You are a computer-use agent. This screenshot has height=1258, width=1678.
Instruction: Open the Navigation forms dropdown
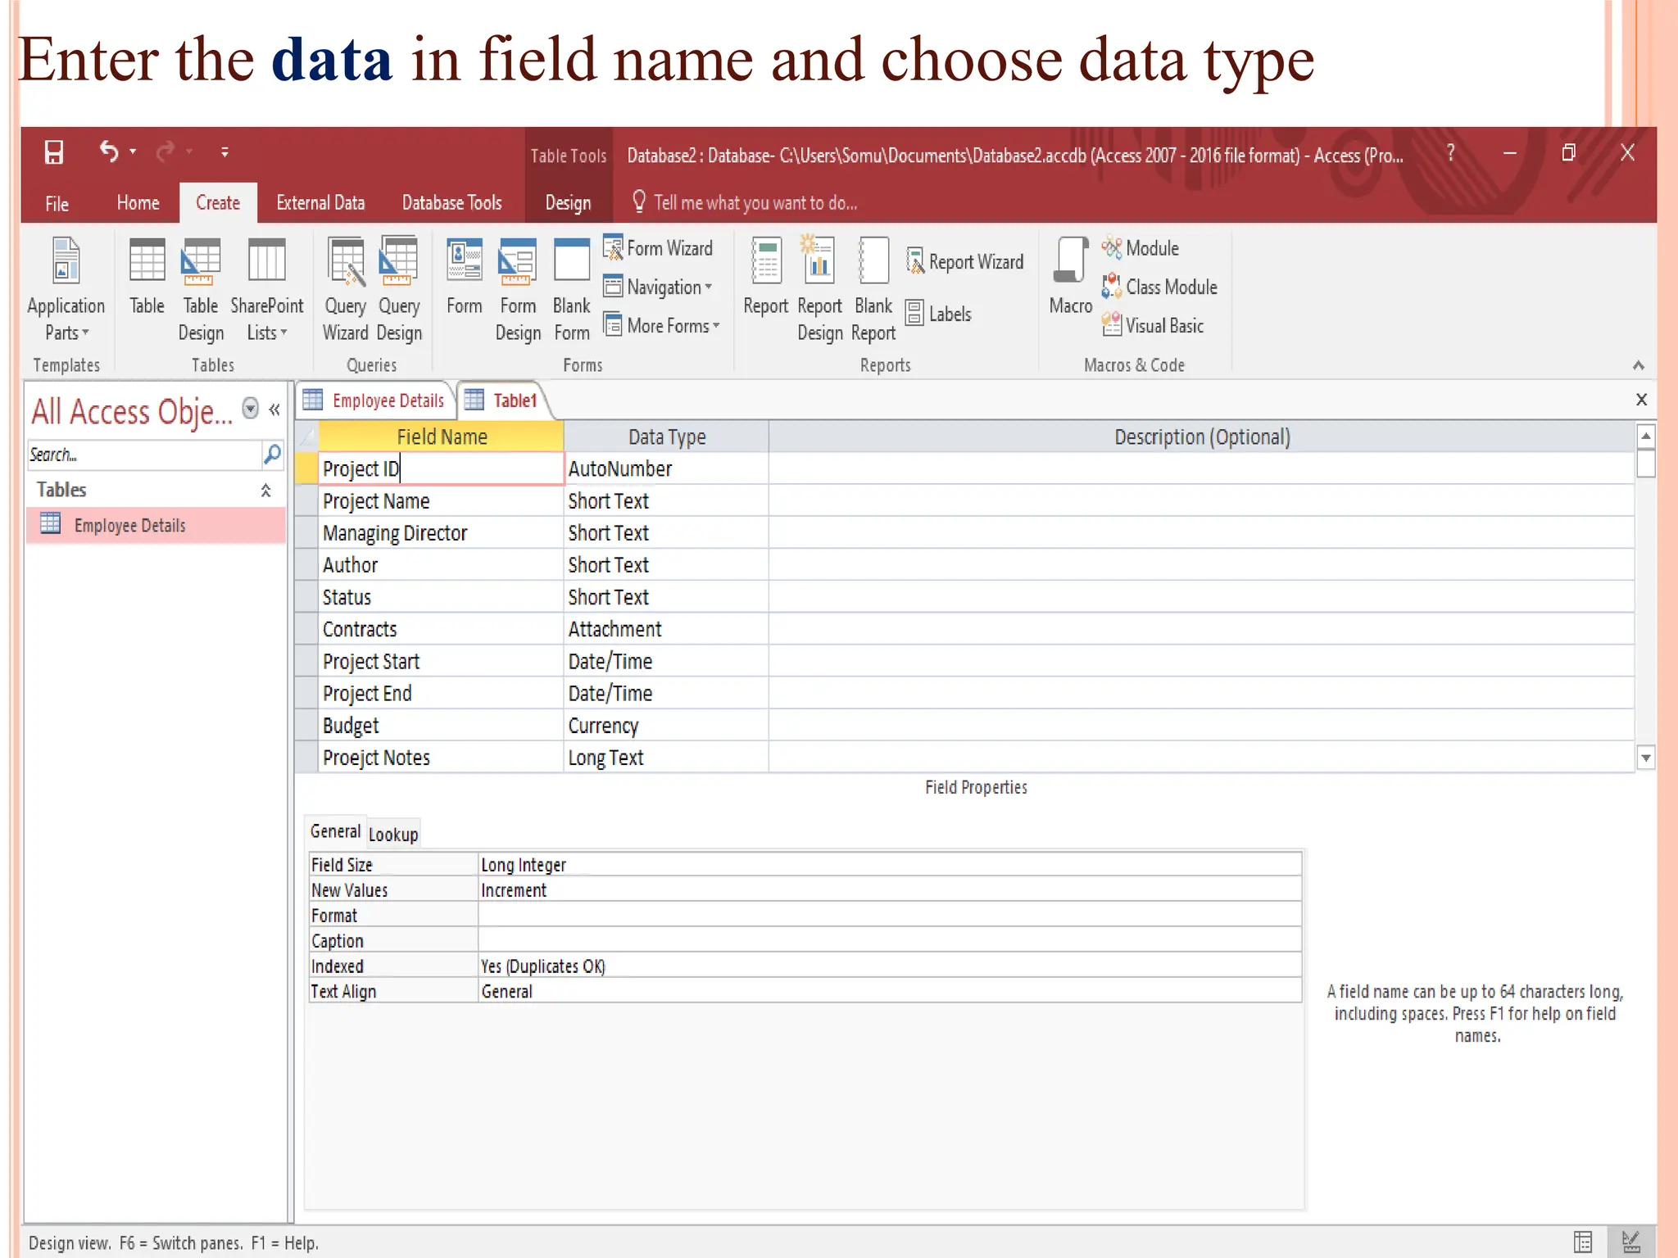pyautogui.click(x=658, y=287)
